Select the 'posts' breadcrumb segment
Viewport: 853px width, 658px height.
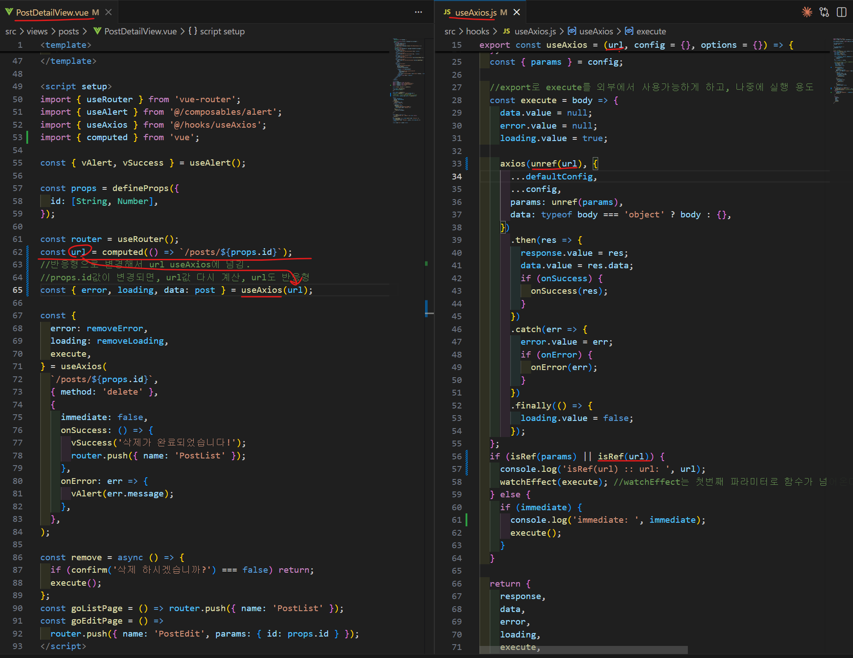coord(68,31)
